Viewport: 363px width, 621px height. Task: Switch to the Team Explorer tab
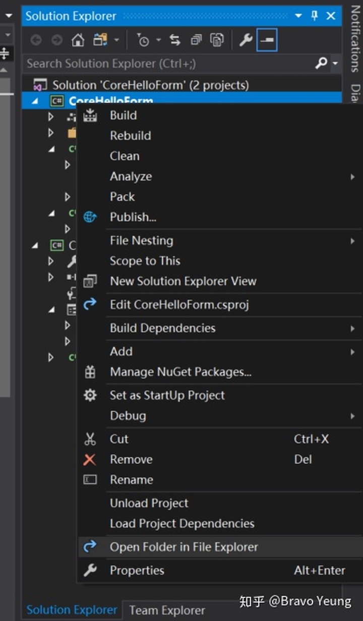pos(167,610)
